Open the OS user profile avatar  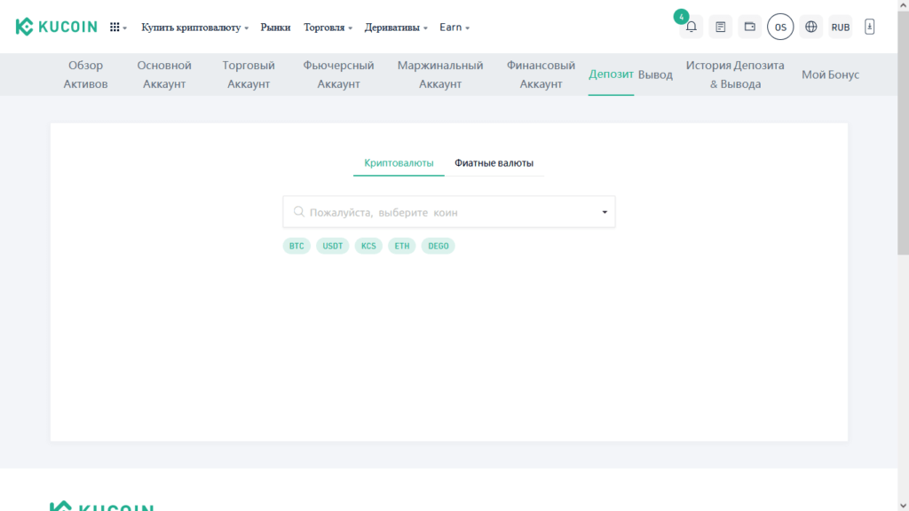pos(780,27)
